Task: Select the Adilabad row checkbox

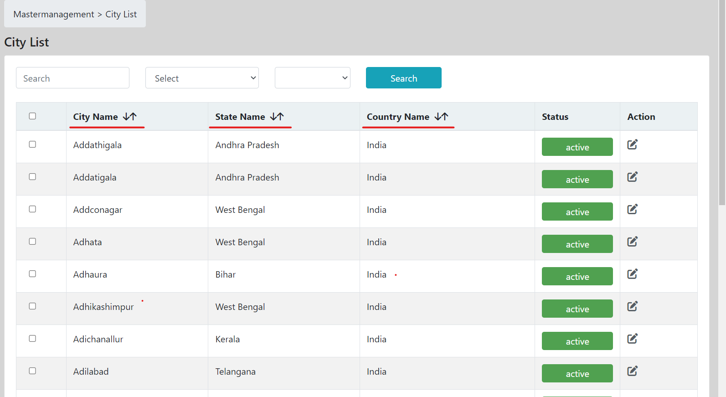Action: tap(32, 371)
